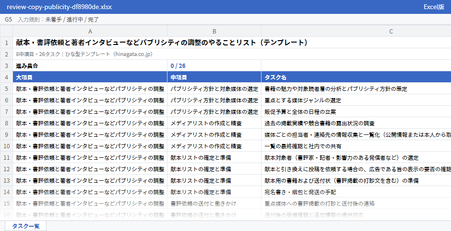Click row 8 メディアリストの作成と精査 cell

pyautogui.click(x=214, y=123)
